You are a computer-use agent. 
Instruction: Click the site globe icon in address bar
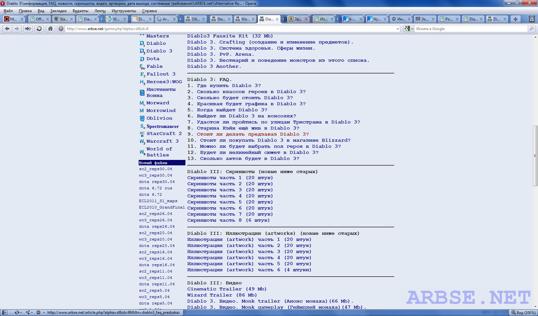[x=61, y=29]
